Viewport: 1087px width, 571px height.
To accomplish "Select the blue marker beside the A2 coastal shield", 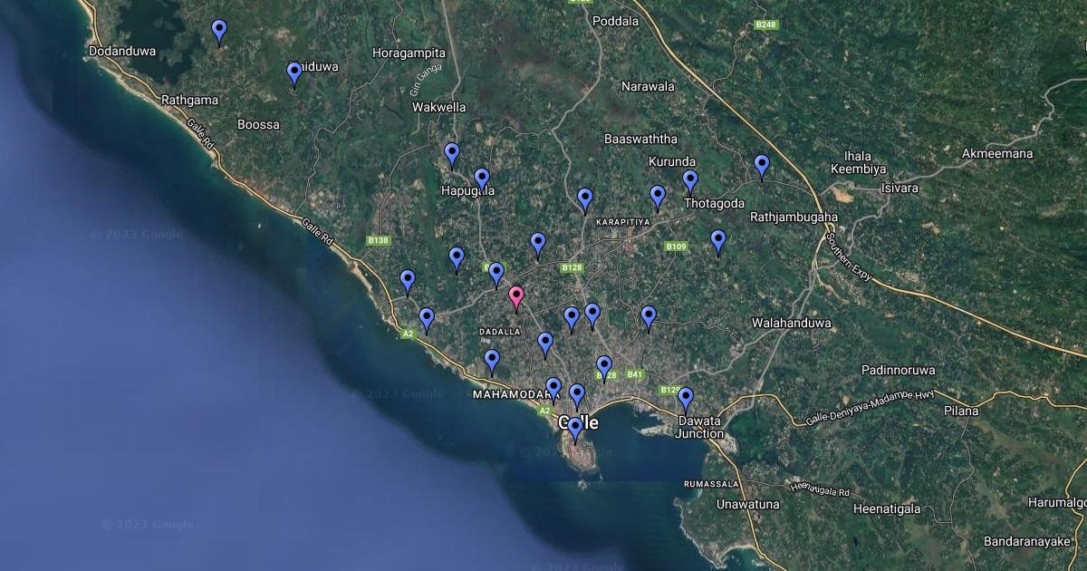I will click(x=427, y=319).
